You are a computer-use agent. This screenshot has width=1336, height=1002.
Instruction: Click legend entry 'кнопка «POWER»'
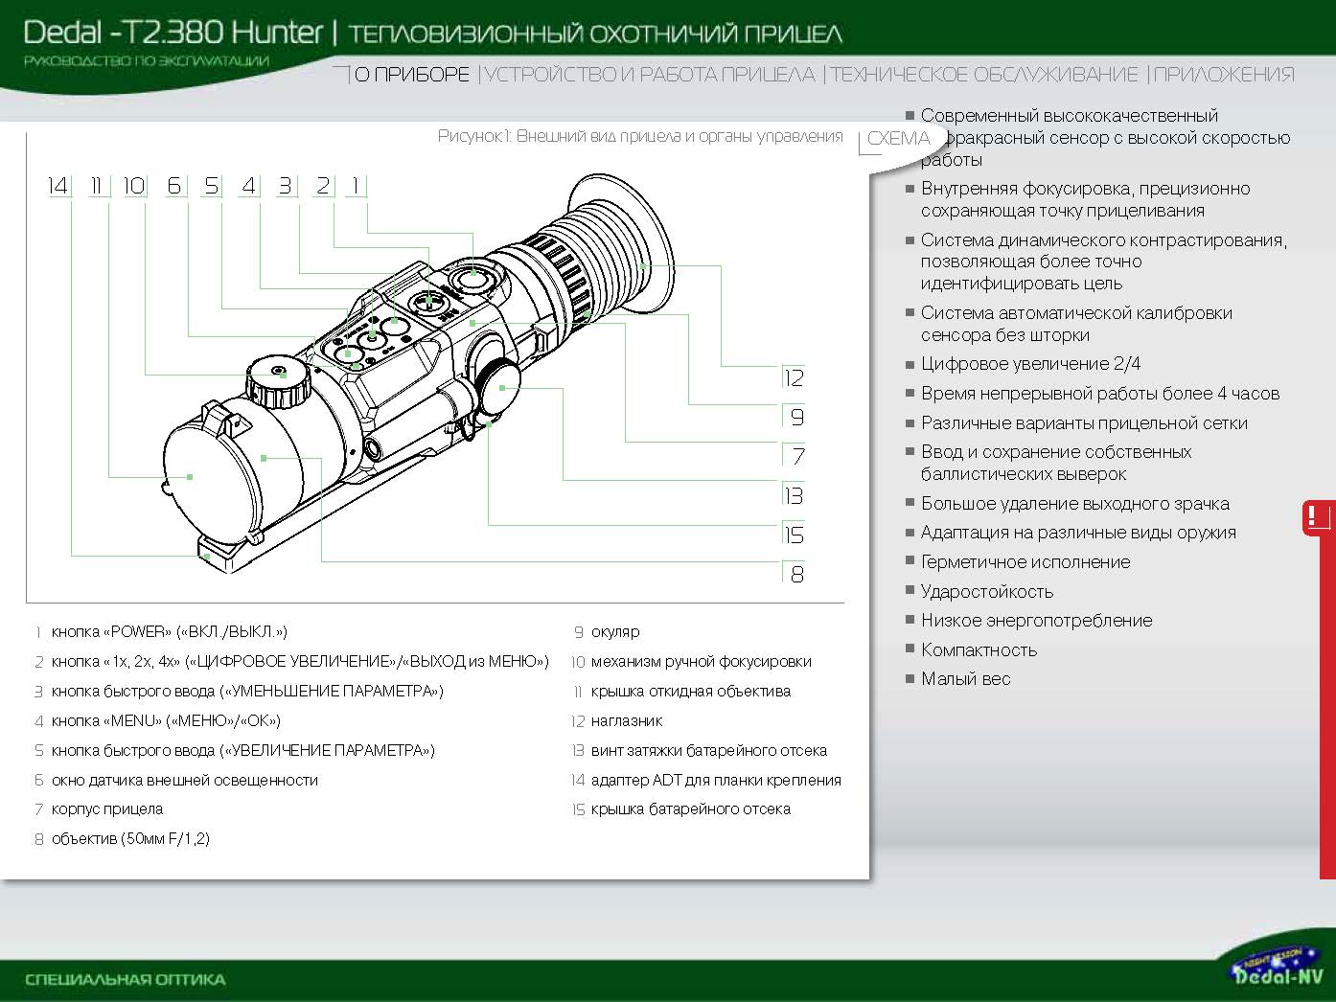click(170, 632)
